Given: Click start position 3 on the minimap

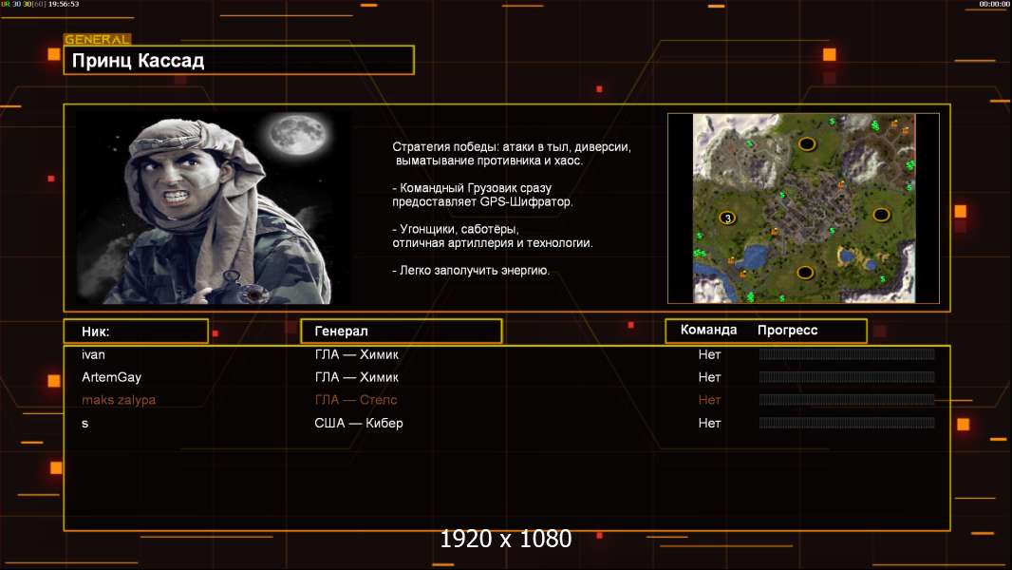Looking at the screenshot, I should 727,218.
